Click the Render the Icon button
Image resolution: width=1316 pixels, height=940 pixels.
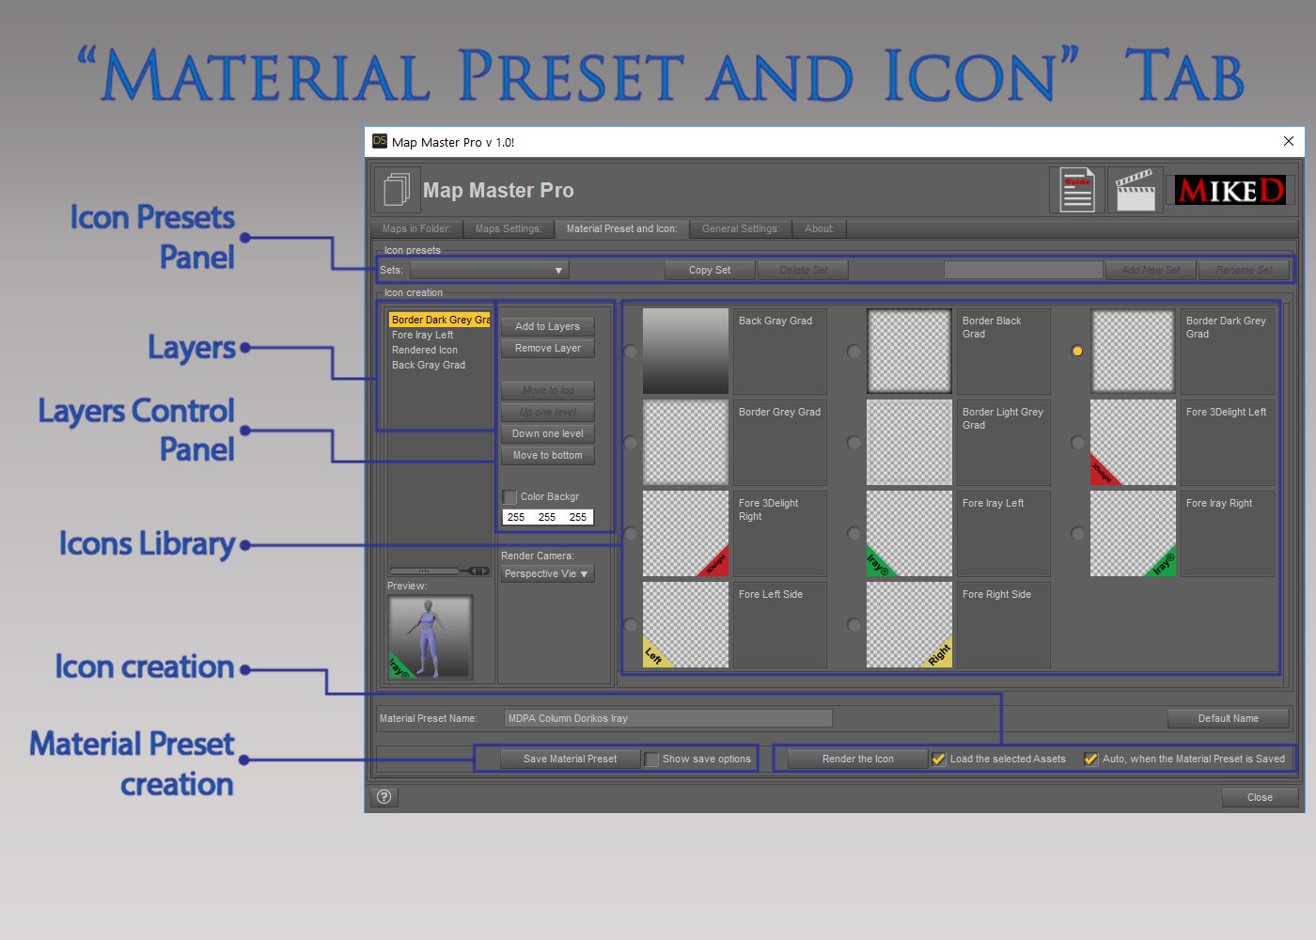tap(855, 759)
